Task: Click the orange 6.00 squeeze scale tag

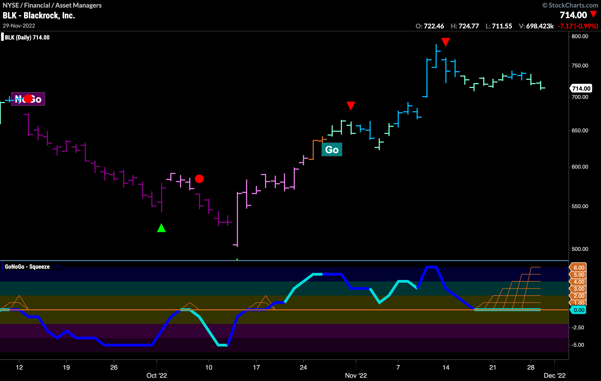Action: pos(578,267)
